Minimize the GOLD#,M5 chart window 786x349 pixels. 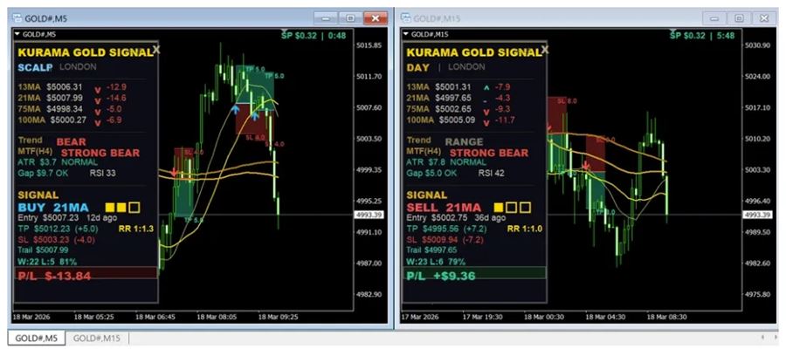(326, 18)
